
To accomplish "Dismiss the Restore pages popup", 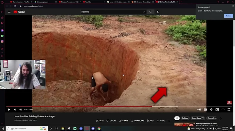I will [x=233, y=6].
